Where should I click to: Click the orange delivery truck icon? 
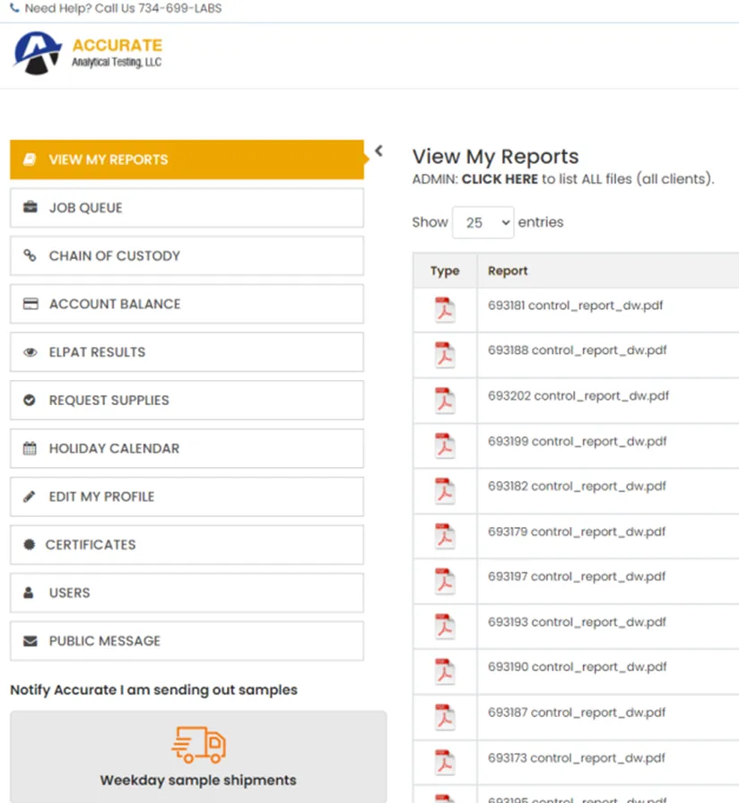point(198,744)
